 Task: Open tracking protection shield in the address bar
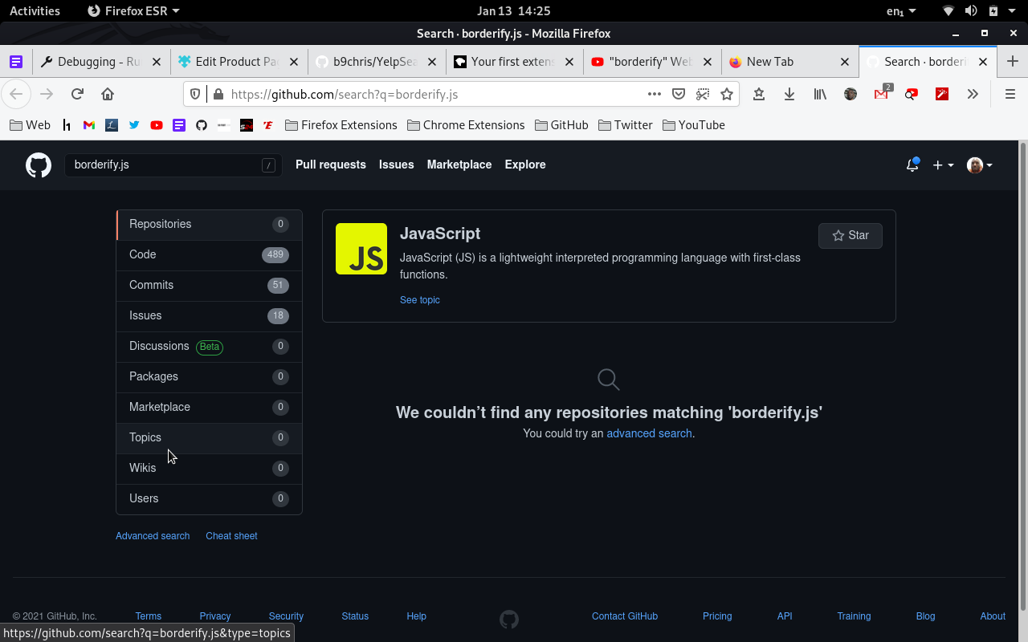[x=195, y=94]
